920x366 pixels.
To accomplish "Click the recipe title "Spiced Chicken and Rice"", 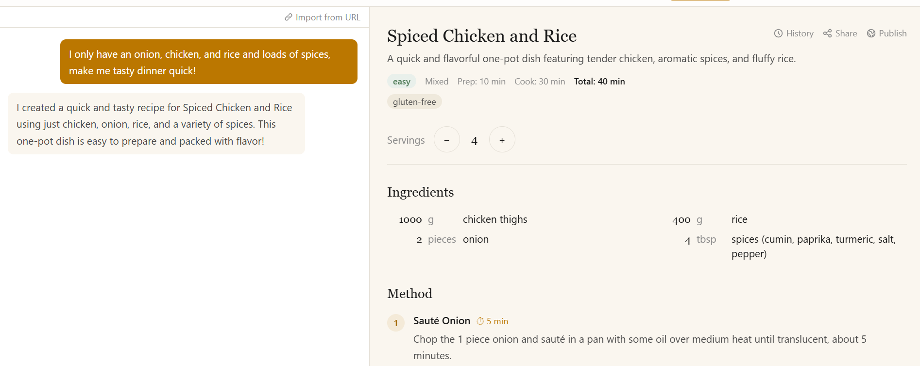I will coord(481,36).
